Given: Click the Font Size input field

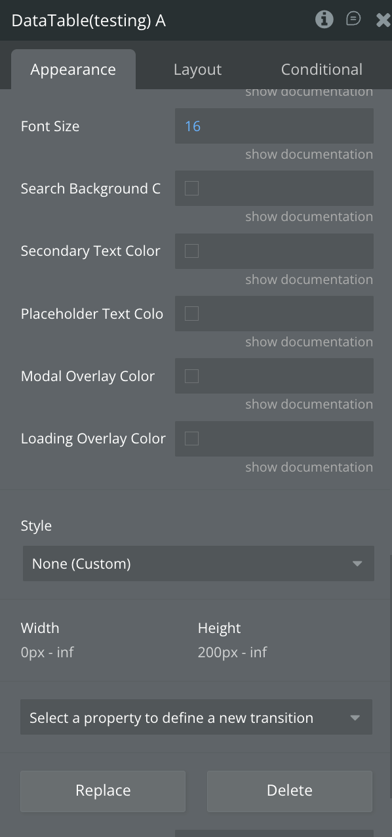Looking at the screenshot, I should tap(274, 126).
